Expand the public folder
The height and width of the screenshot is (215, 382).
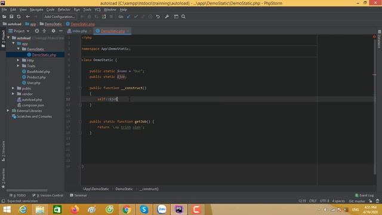coord(13,88)
